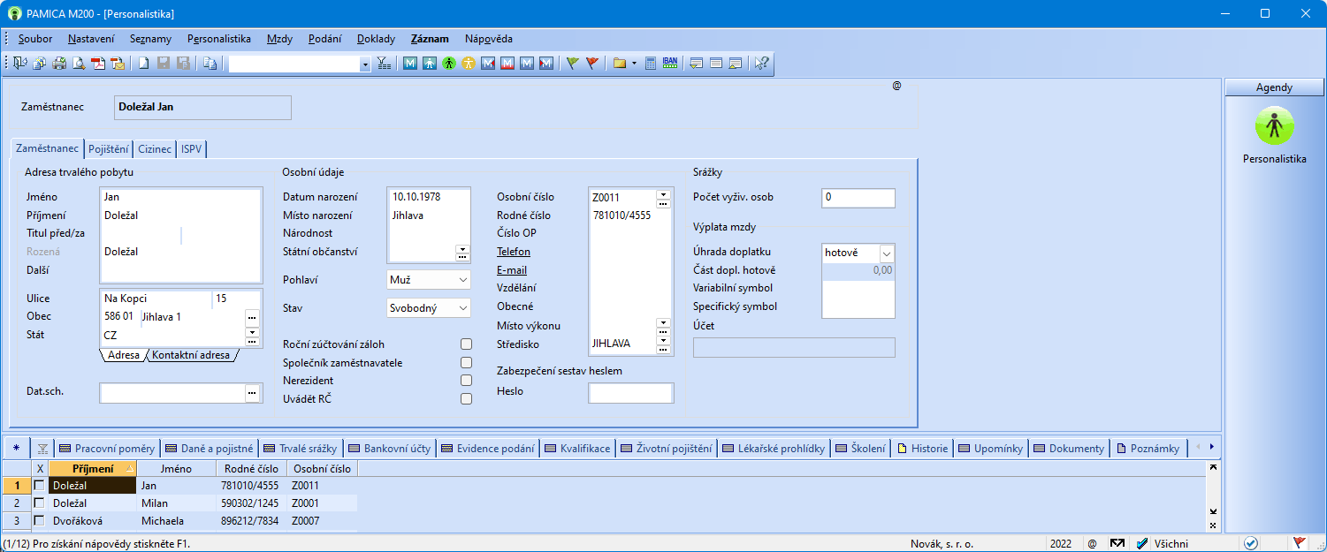Click the help pointer icon in toolbar

tap(760, 64)
